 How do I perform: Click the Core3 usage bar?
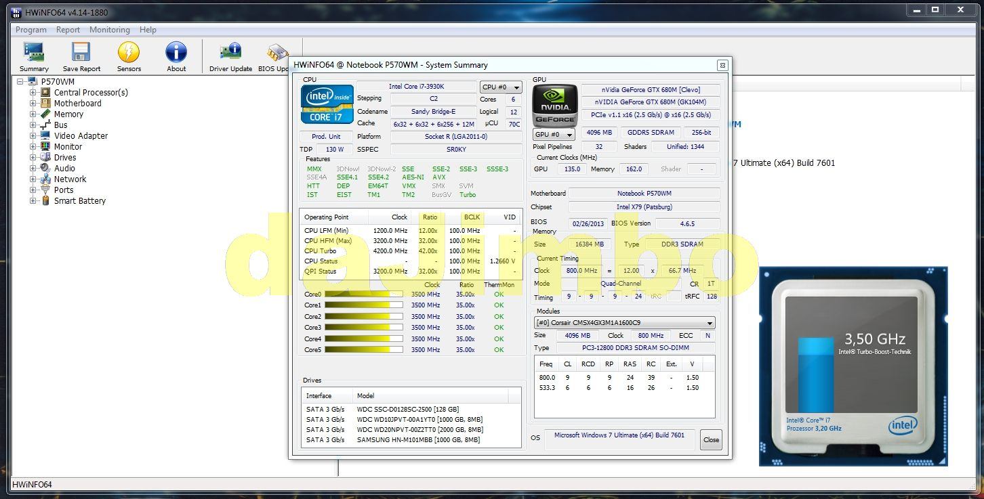click(x=364, y=328)
